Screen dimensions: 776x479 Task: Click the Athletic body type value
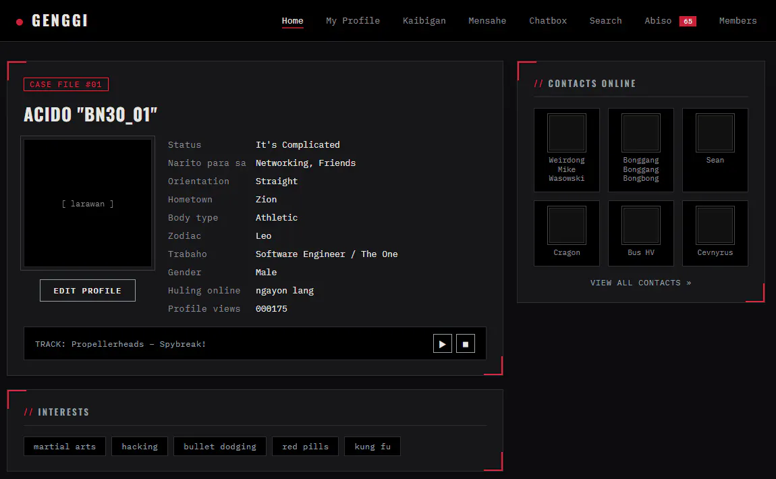276,218
